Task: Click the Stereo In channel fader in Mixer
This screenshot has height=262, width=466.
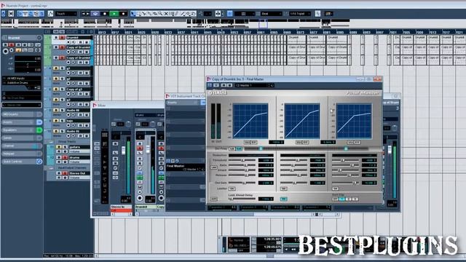Action: (123, 150)
